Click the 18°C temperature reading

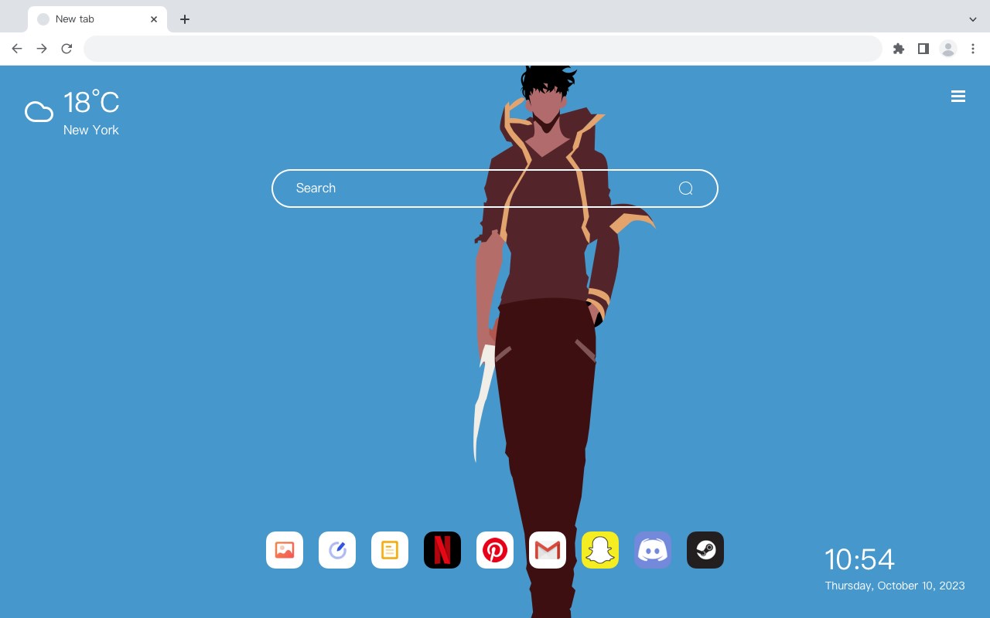click(x=91, y=103)
